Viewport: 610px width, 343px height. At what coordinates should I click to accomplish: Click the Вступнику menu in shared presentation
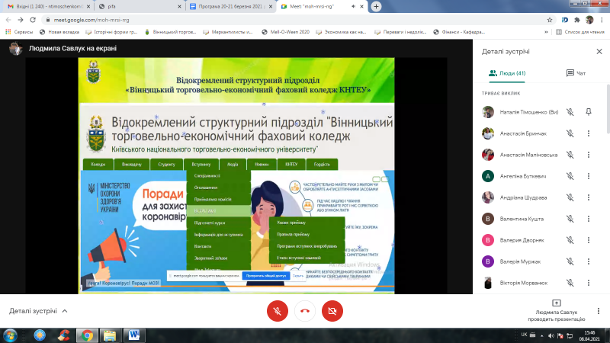click(x=201, y=165)
